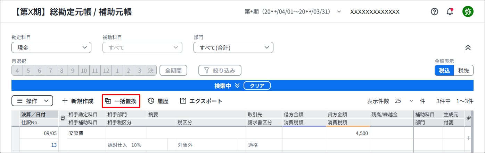Click the green 弥 user avatar

(x=468, y=12)
